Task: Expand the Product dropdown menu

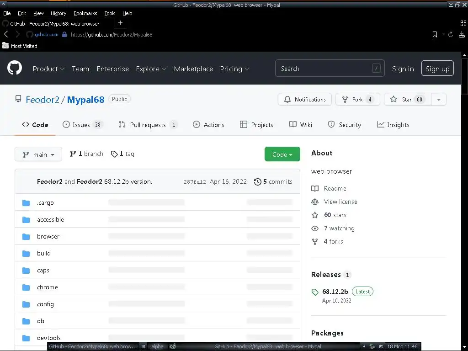Action: click(x=48, y=69)
